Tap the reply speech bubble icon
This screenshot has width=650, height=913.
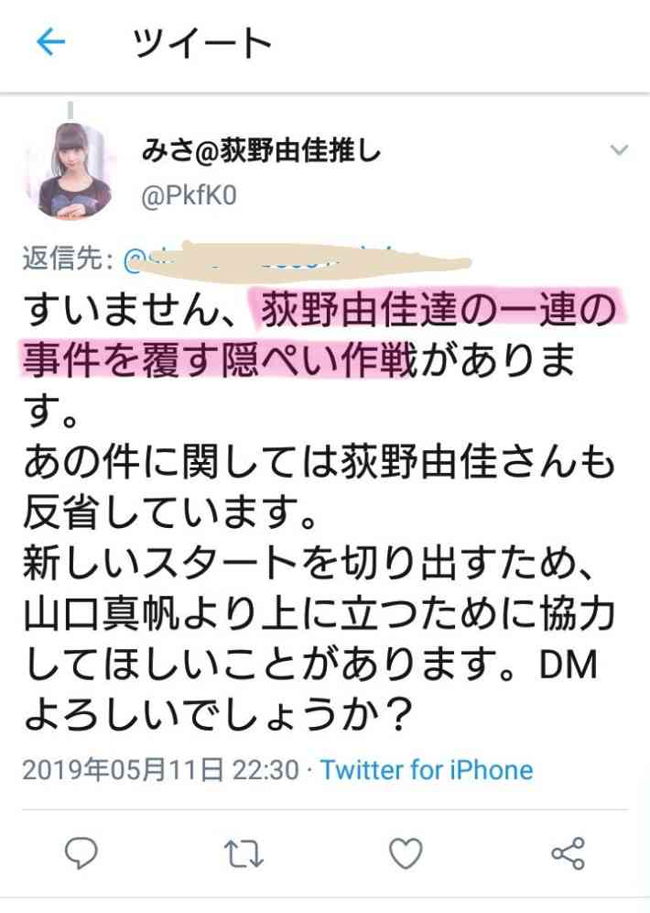(81, 853)
